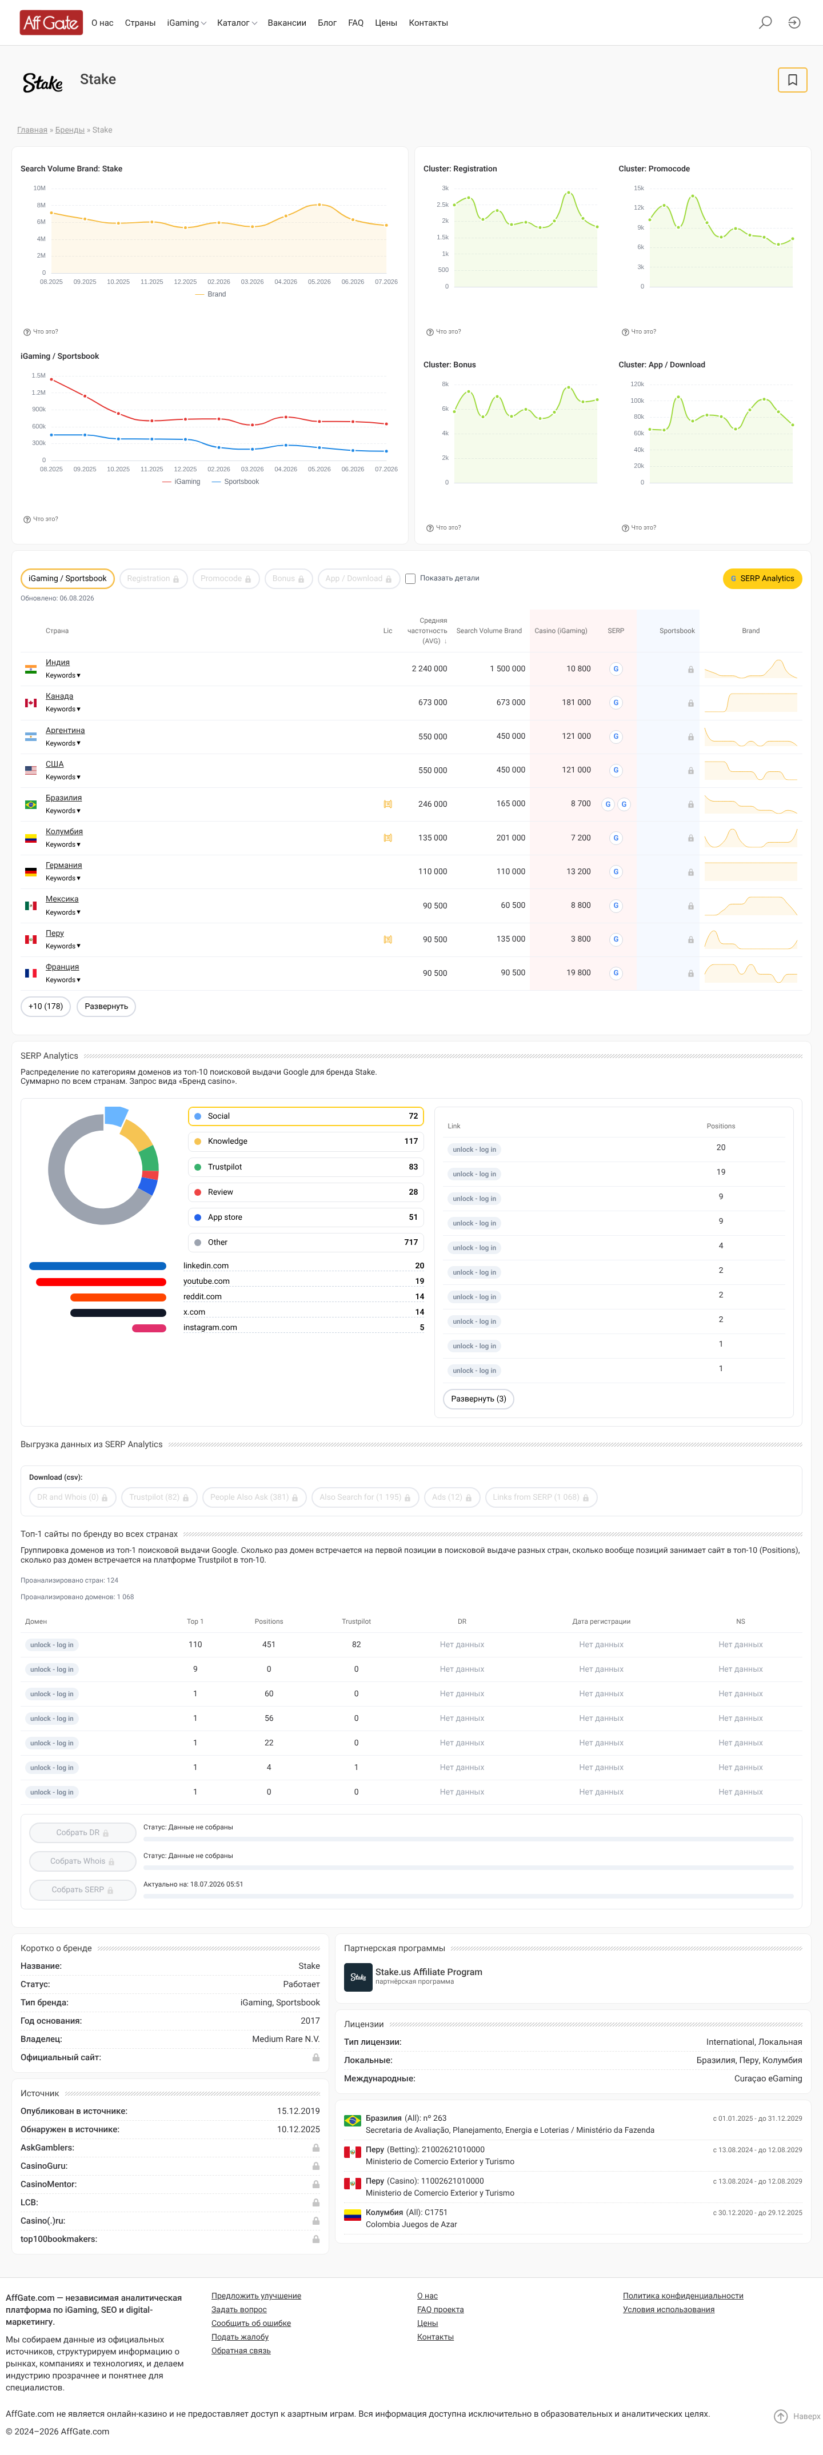Screen dimensions: 823x2455
Task: Click the yellow SERP Analytics button
Action: (x=763, y=579)
